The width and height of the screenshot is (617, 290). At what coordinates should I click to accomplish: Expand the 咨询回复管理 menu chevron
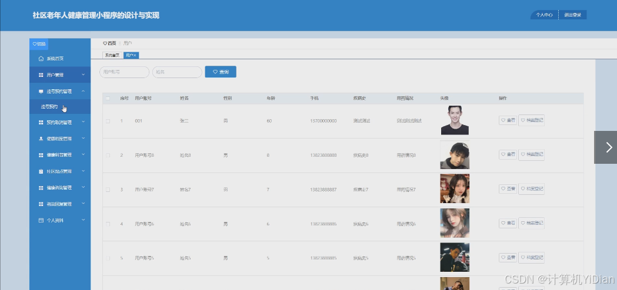pos(83,204)
